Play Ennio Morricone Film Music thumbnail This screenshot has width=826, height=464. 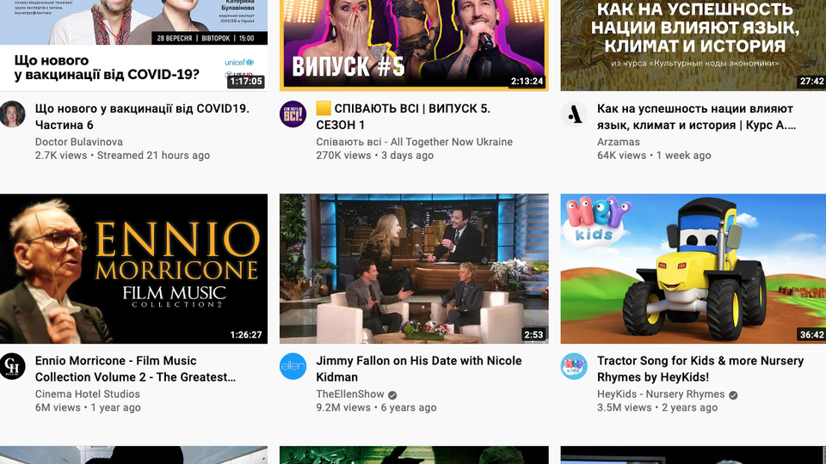click(x=134, y=269)
